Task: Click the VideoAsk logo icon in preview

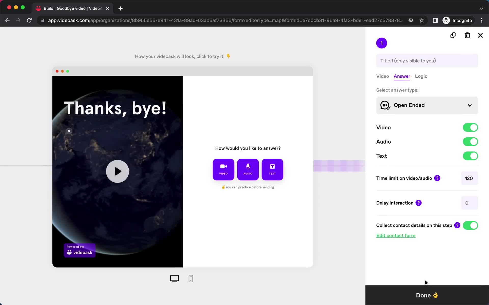Action: tap(69, 252)
